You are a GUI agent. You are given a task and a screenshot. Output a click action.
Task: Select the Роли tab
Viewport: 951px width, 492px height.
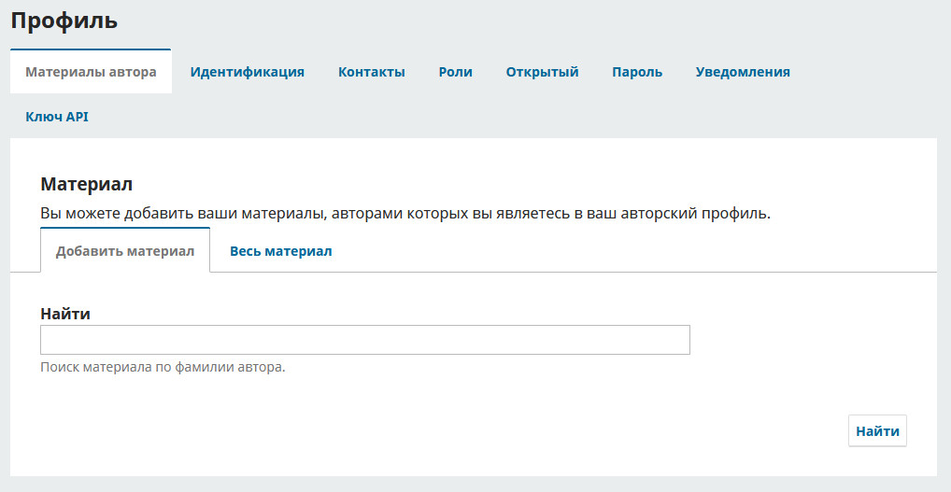click(456, 72)
